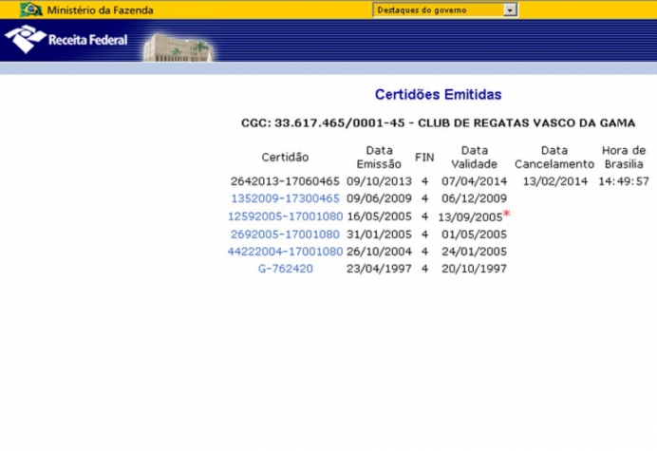Click emission date 09/10/2013
This screenshot has height=451, width=657.
point(379,181)
